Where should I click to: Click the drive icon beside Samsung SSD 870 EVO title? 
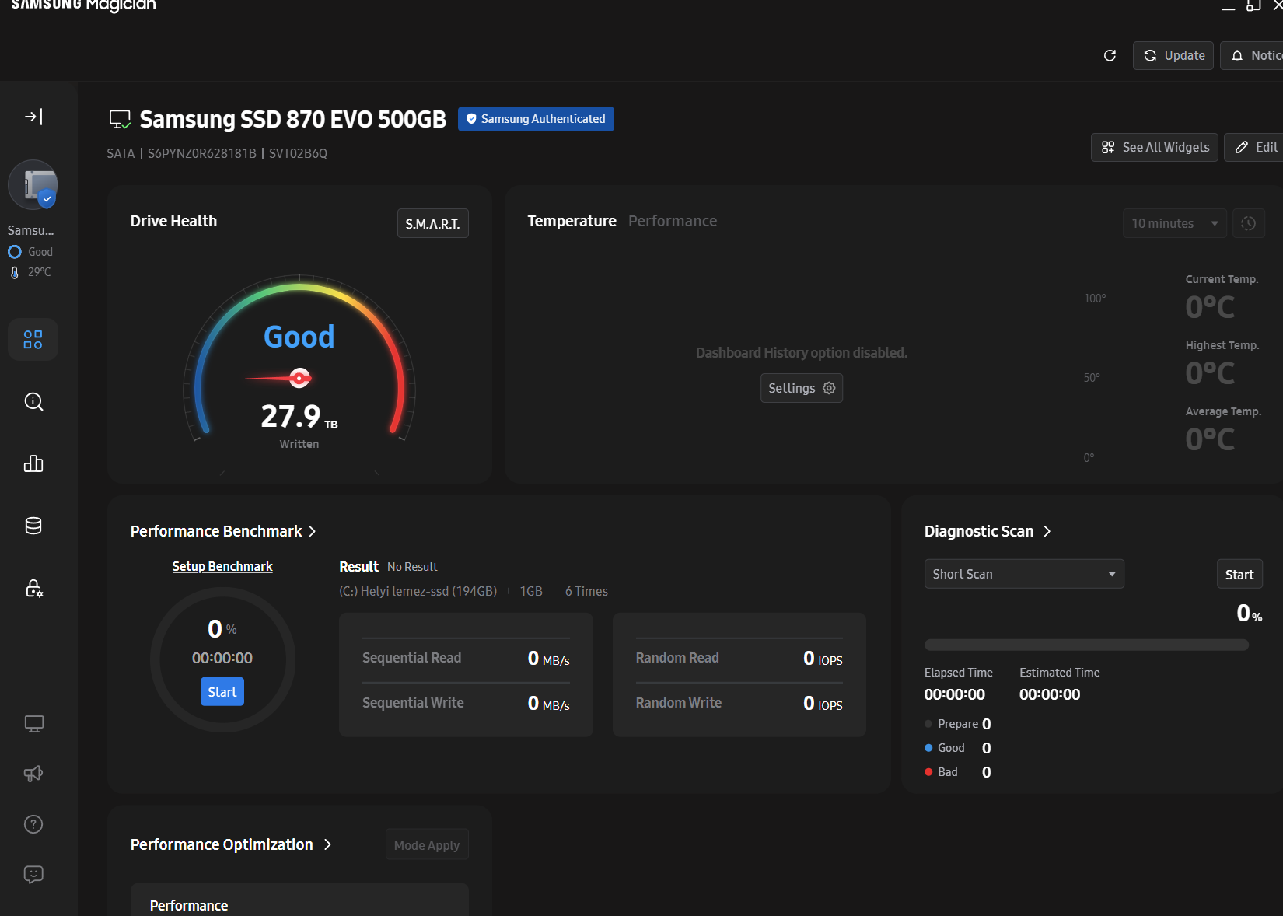[120, 119]
